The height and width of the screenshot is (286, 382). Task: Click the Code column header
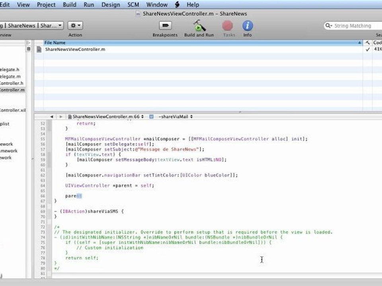tap(377, 43)
